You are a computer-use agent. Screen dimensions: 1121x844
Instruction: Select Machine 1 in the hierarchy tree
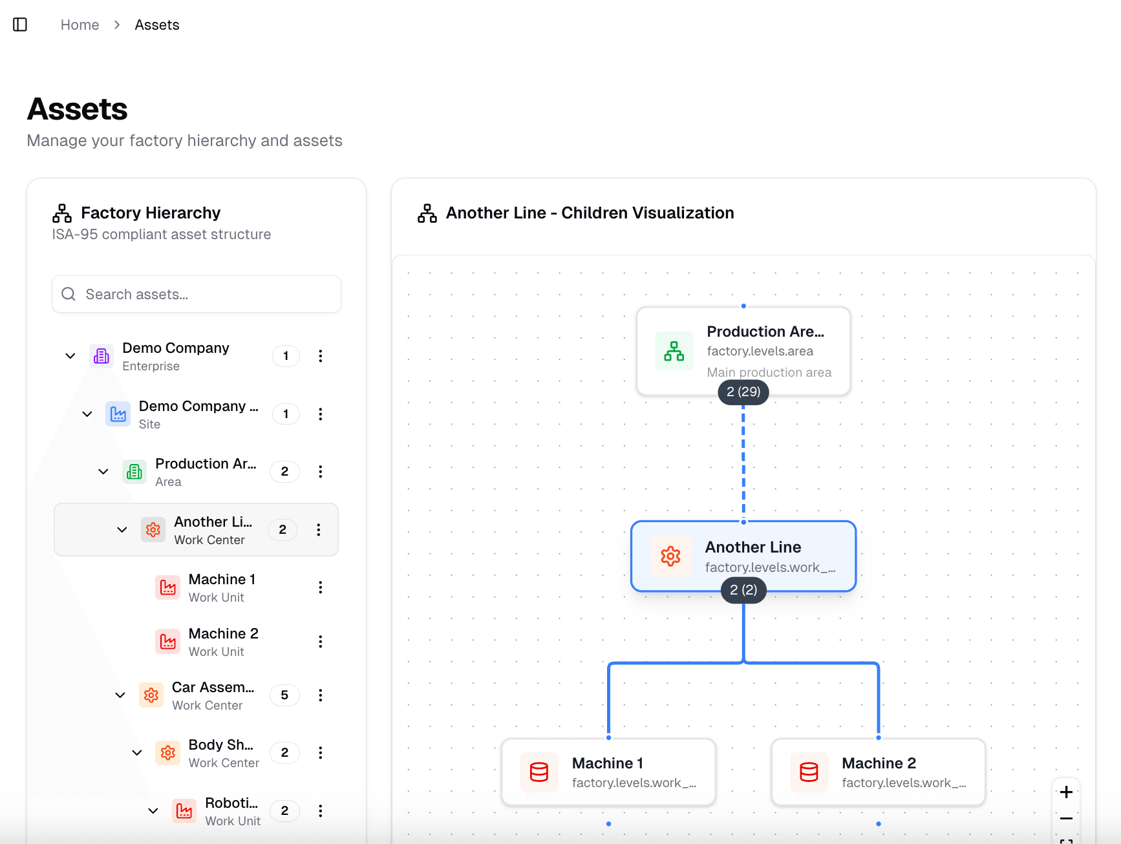pos(222,587)
